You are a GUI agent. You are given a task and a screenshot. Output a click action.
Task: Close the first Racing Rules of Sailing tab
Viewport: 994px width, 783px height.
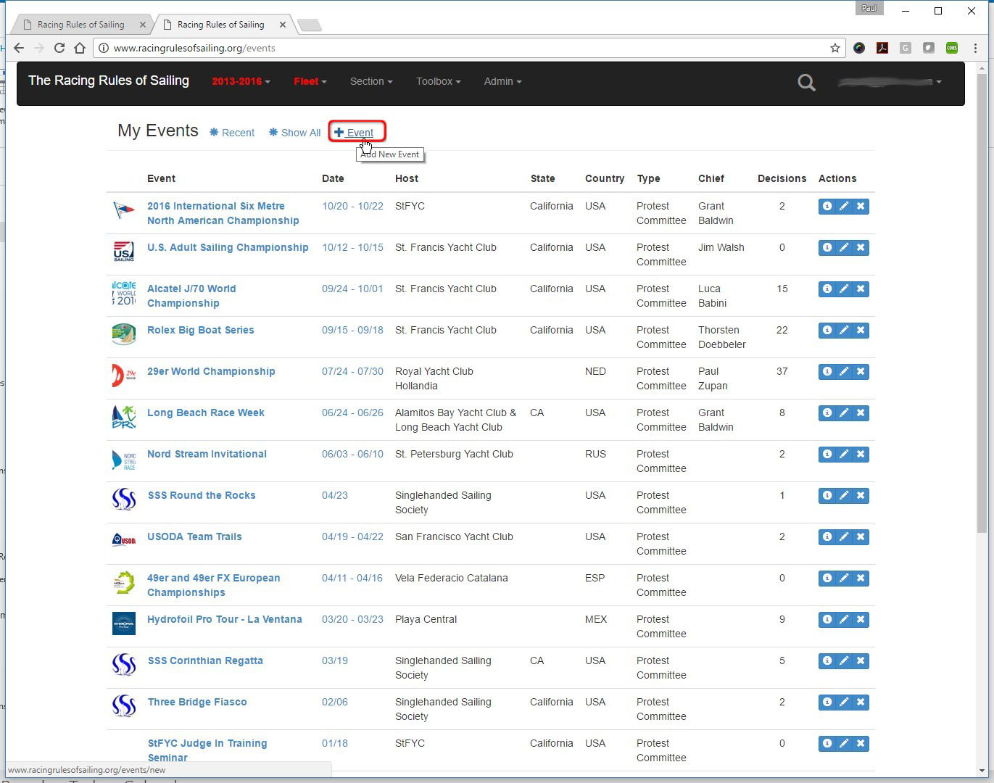tap(143, 25)
